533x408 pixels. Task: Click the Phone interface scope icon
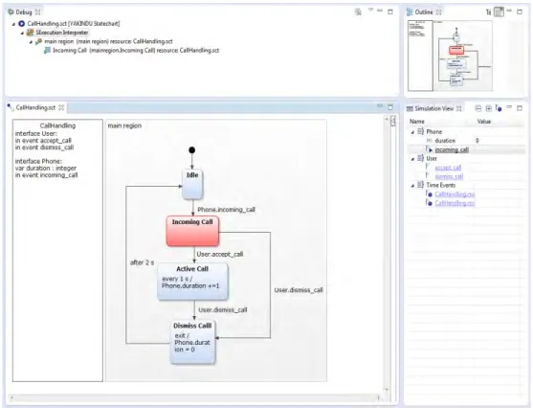pos(420,131)
